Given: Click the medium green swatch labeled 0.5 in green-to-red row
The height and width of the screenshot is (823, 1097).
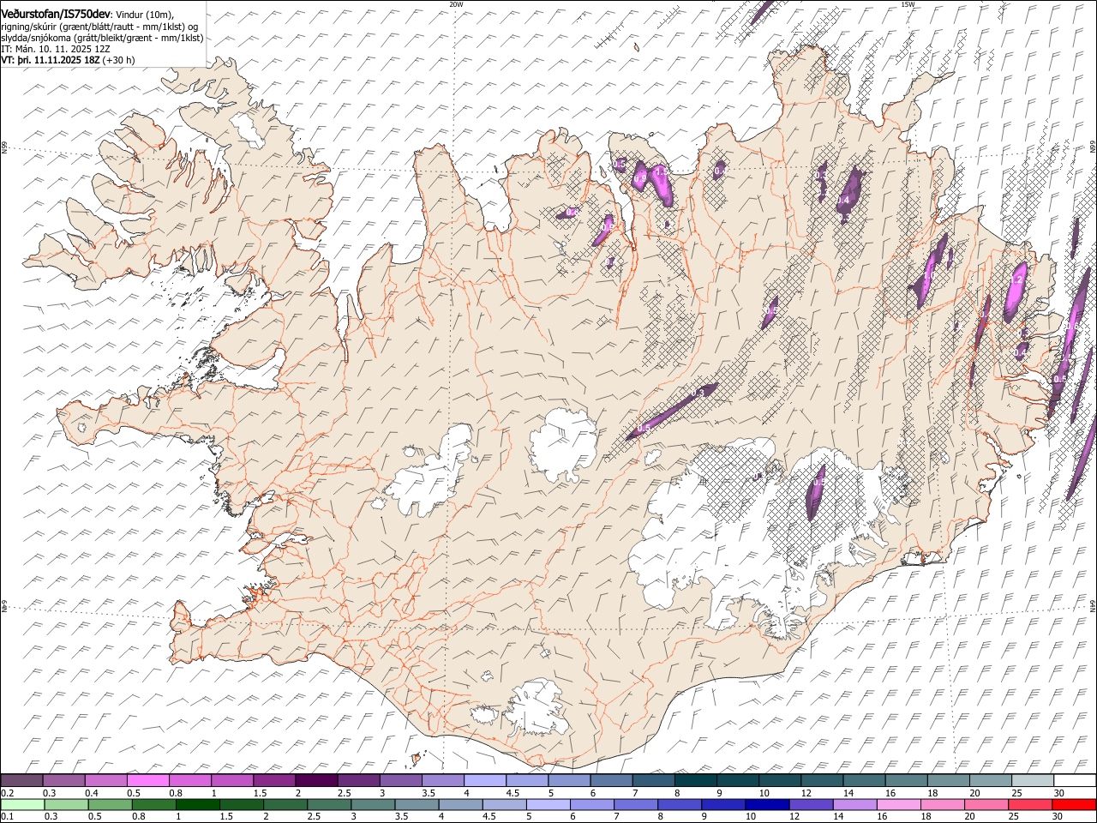Looking at the screenshot, I should 111,804.
